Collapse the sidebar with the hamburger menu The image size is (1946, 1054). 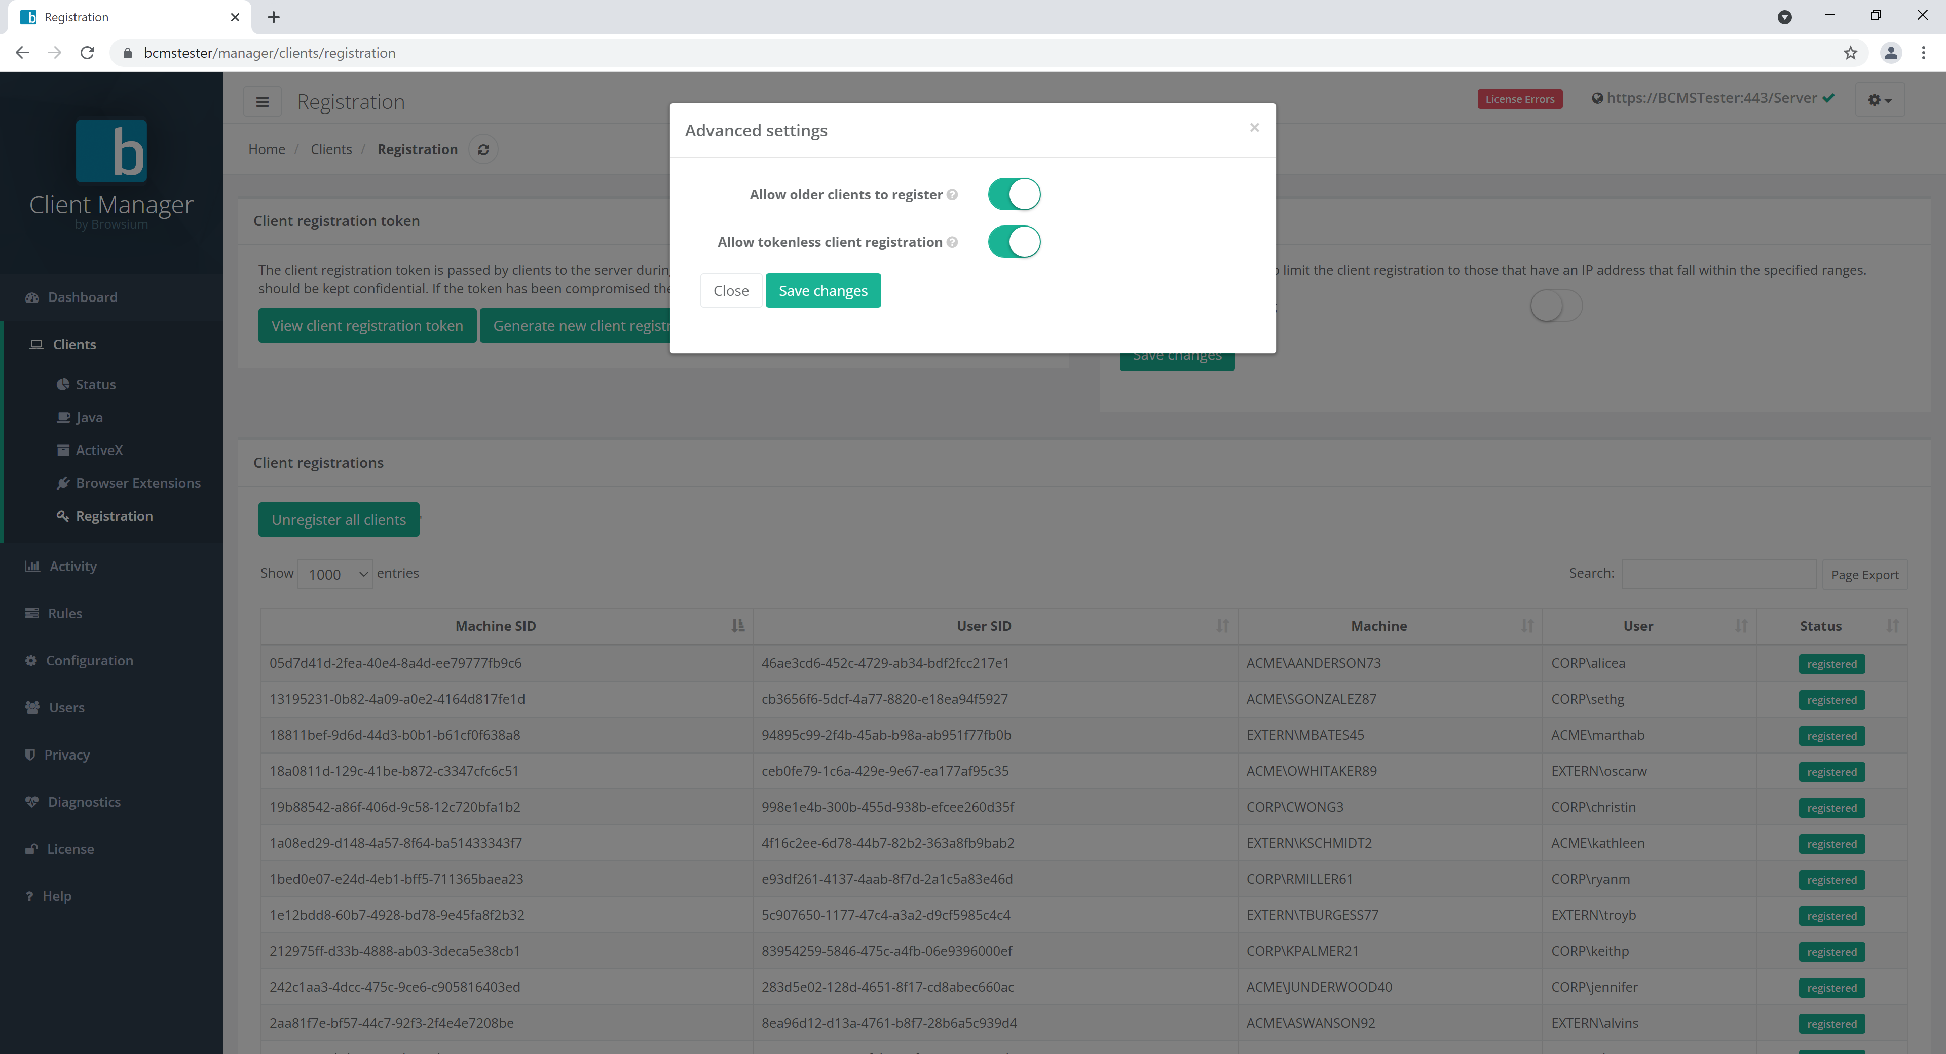262,100
